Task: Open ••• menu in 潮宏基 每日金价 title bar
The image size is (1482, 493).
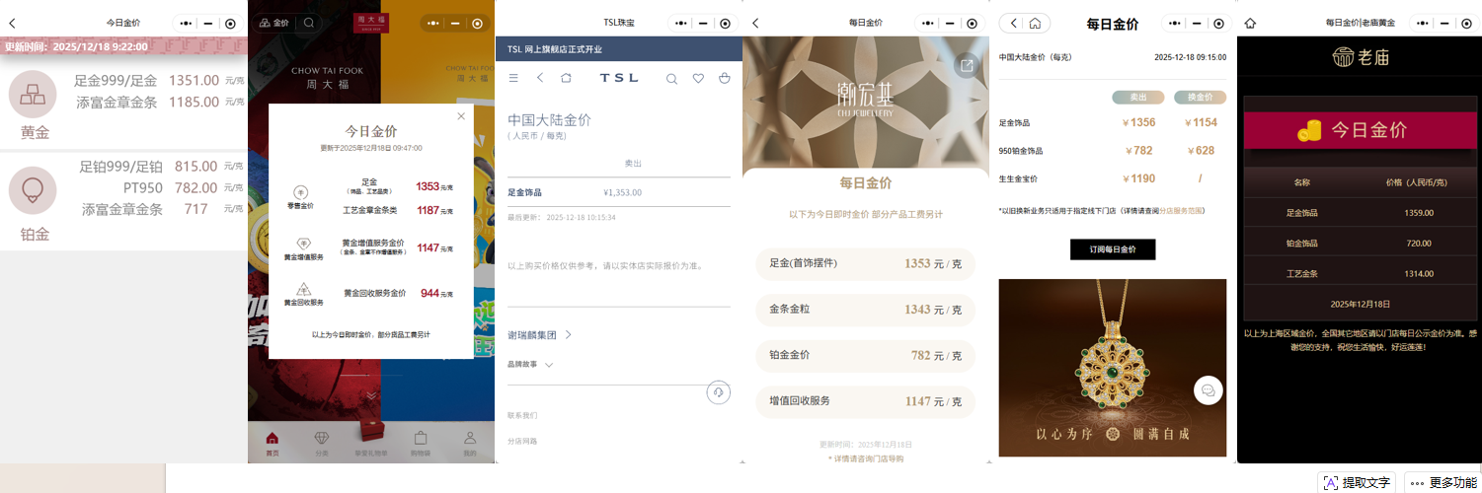Action: tap(927, 23)
